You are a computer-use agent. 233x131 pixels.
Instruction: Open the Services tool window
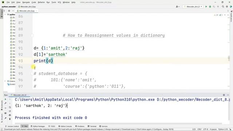click(x=103, y=126)
